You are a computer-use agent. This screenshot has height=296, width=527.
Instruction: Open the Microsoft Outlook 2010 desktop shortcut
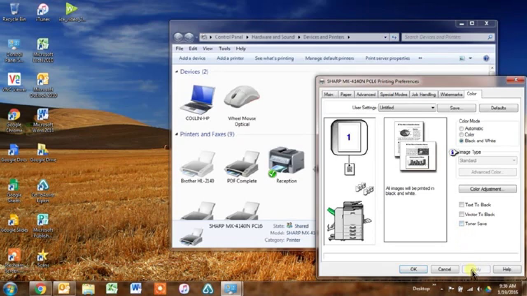point(43,85)
